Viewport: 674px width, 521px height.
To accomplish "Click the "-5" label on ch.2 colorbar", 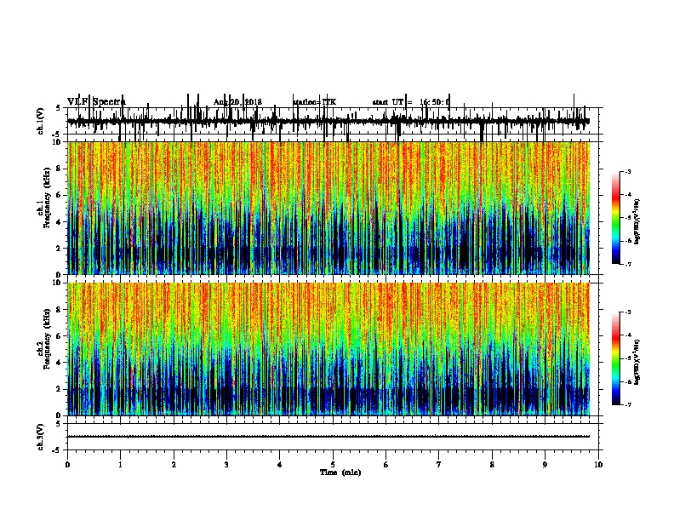I will 628,358.
